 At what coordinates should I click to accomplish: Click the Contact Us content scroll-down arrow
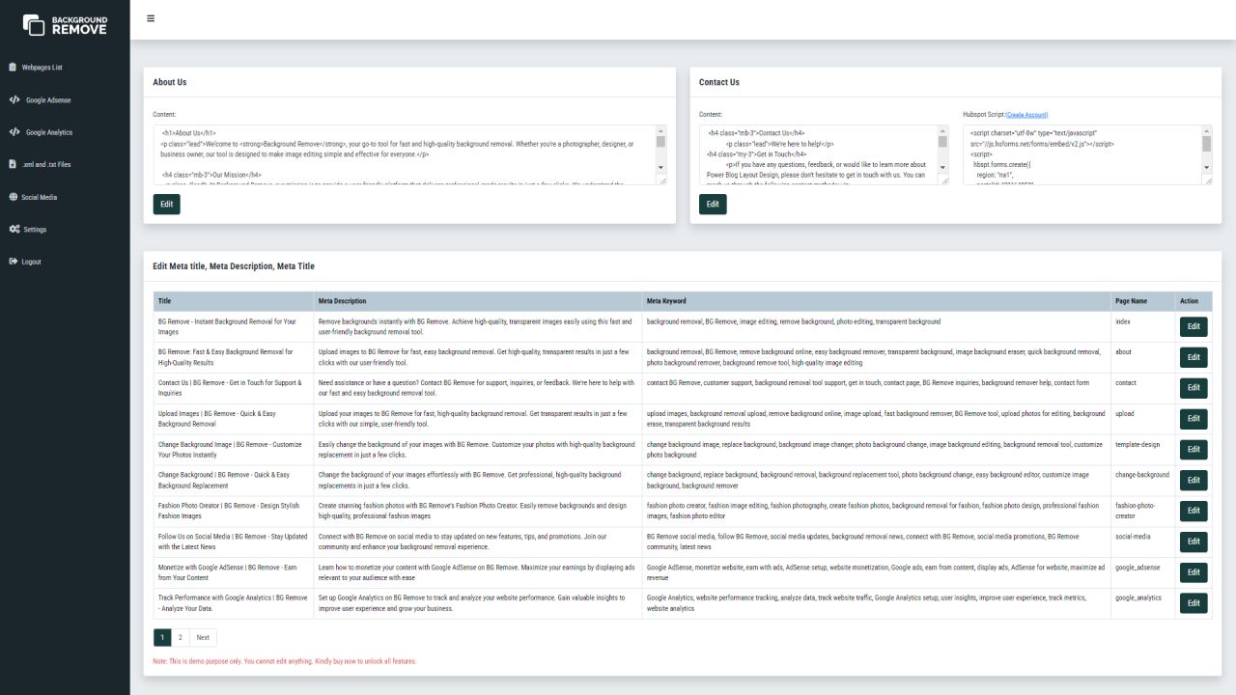pyautogui.click(x=943, y=167)
